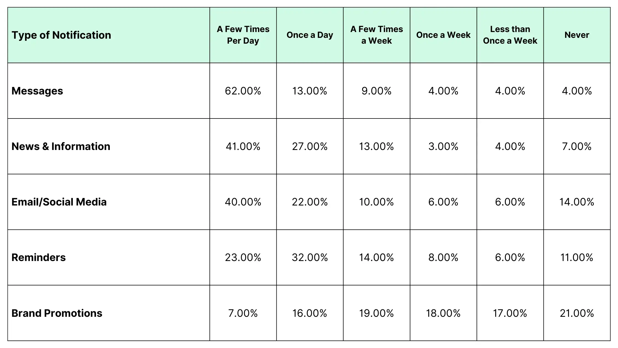Select the 32.00% Reminders cell

pyautogui.click(x=310, y=257)
